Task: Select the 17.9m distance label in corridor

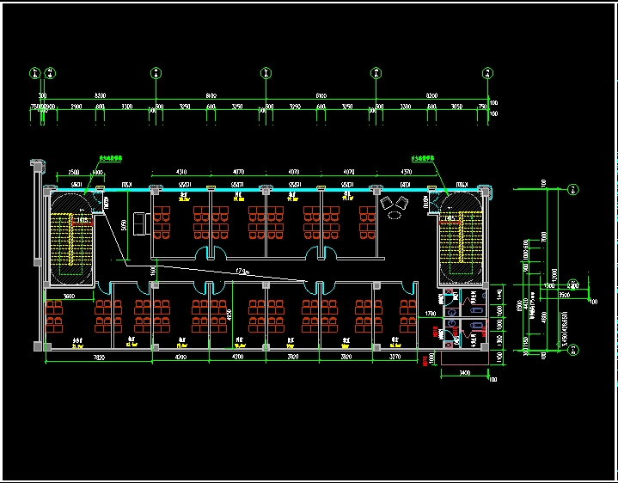Action: click(242, 272)
